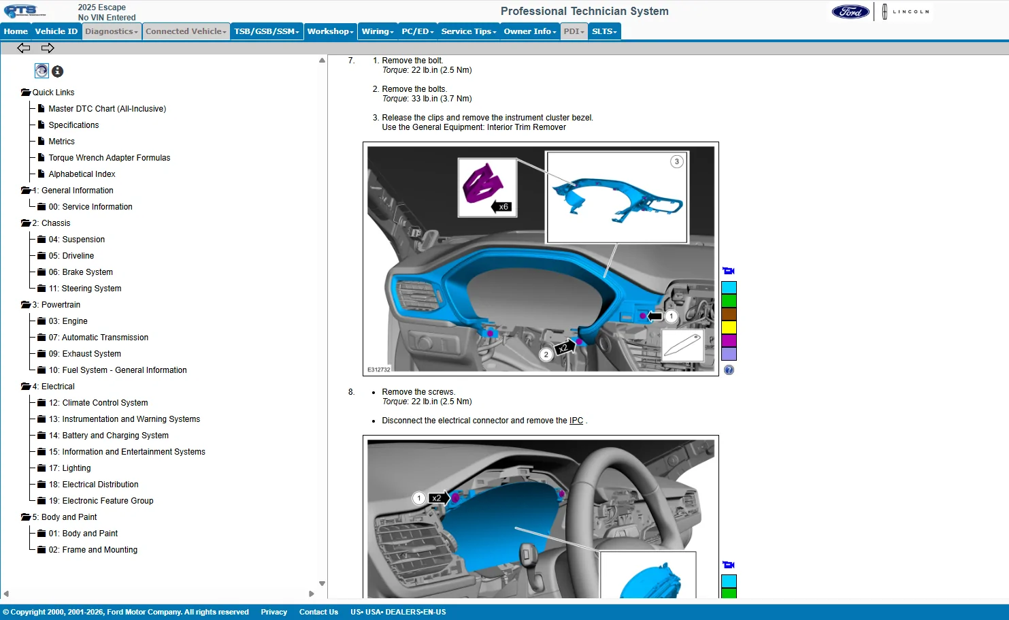This screenshot has height=620, width=1009.
Task: Collapse the 2: Chassis folder
Action: [26, 223]
